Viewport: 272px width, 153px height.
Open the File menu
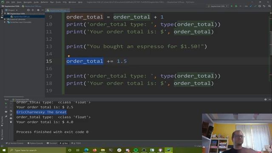coord(8,2)
